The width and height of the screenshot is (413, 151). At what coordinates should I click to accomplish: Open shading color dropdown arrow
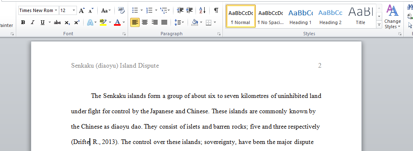pos(201,22)
